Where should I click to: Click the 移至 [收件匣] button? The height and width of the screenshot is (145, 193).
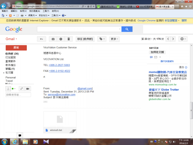point(85,39)
